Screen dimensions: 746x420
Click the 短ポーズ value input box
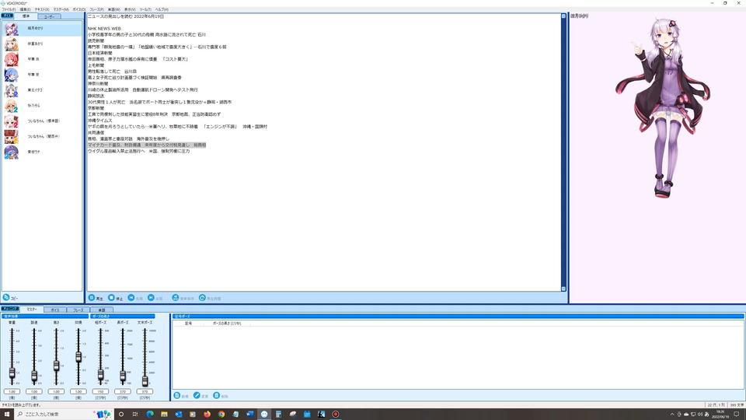coord(100,391)
